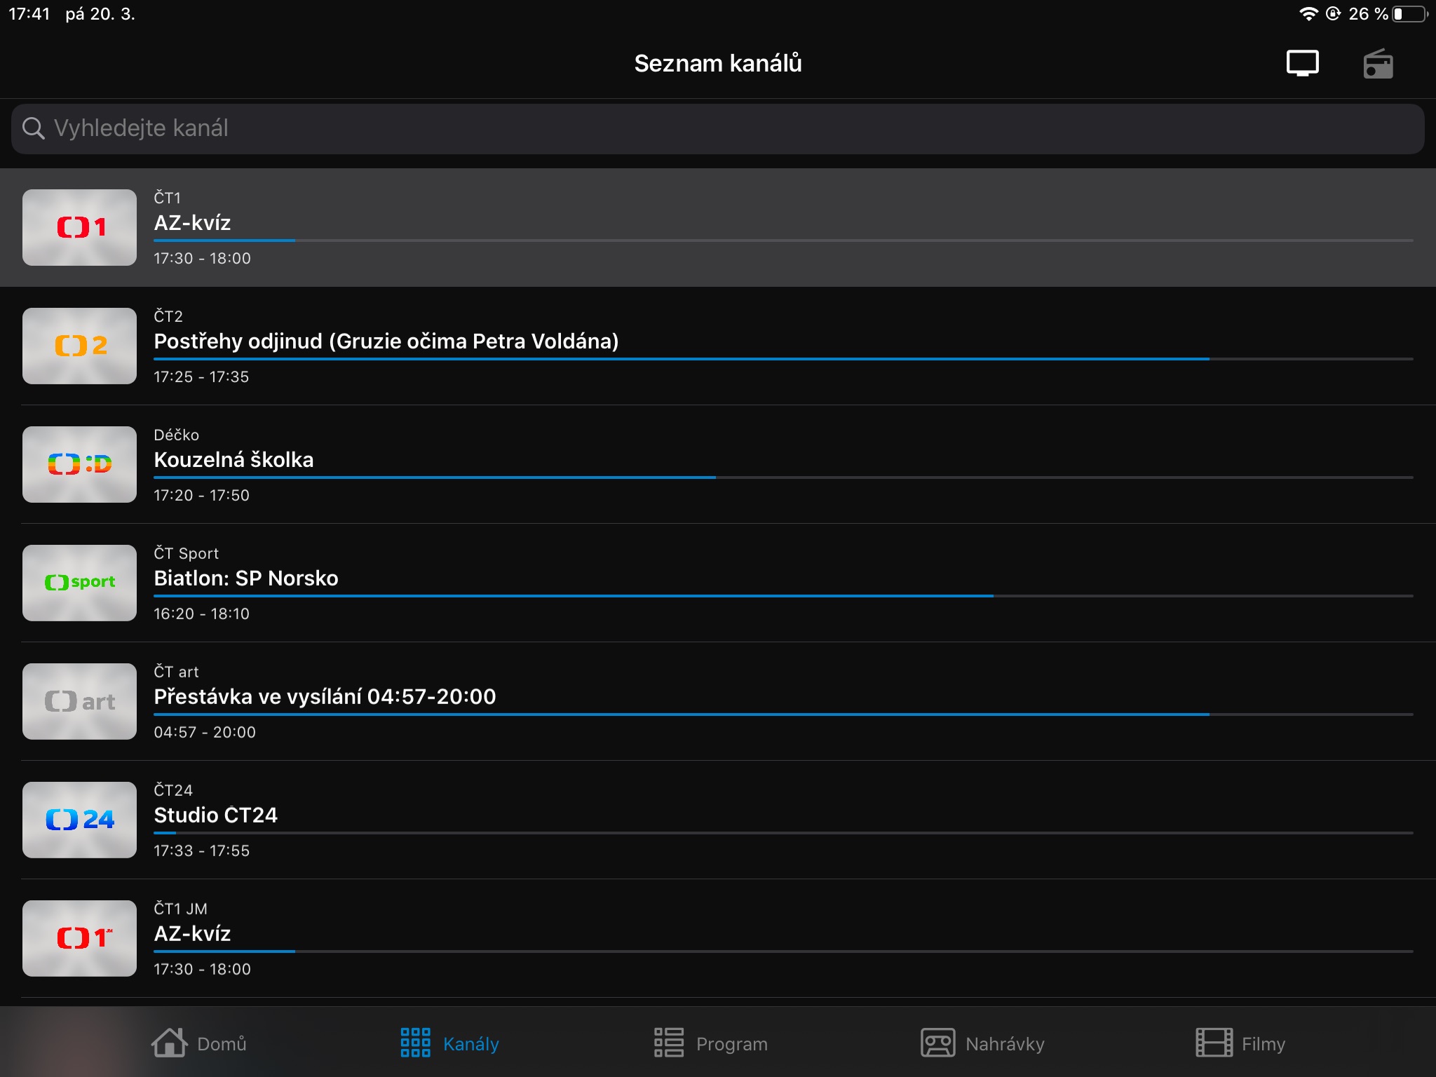Select the ČT art logo thumbnail
The height and width of the screenshot is (1077, 1436).
coord(79,701)
